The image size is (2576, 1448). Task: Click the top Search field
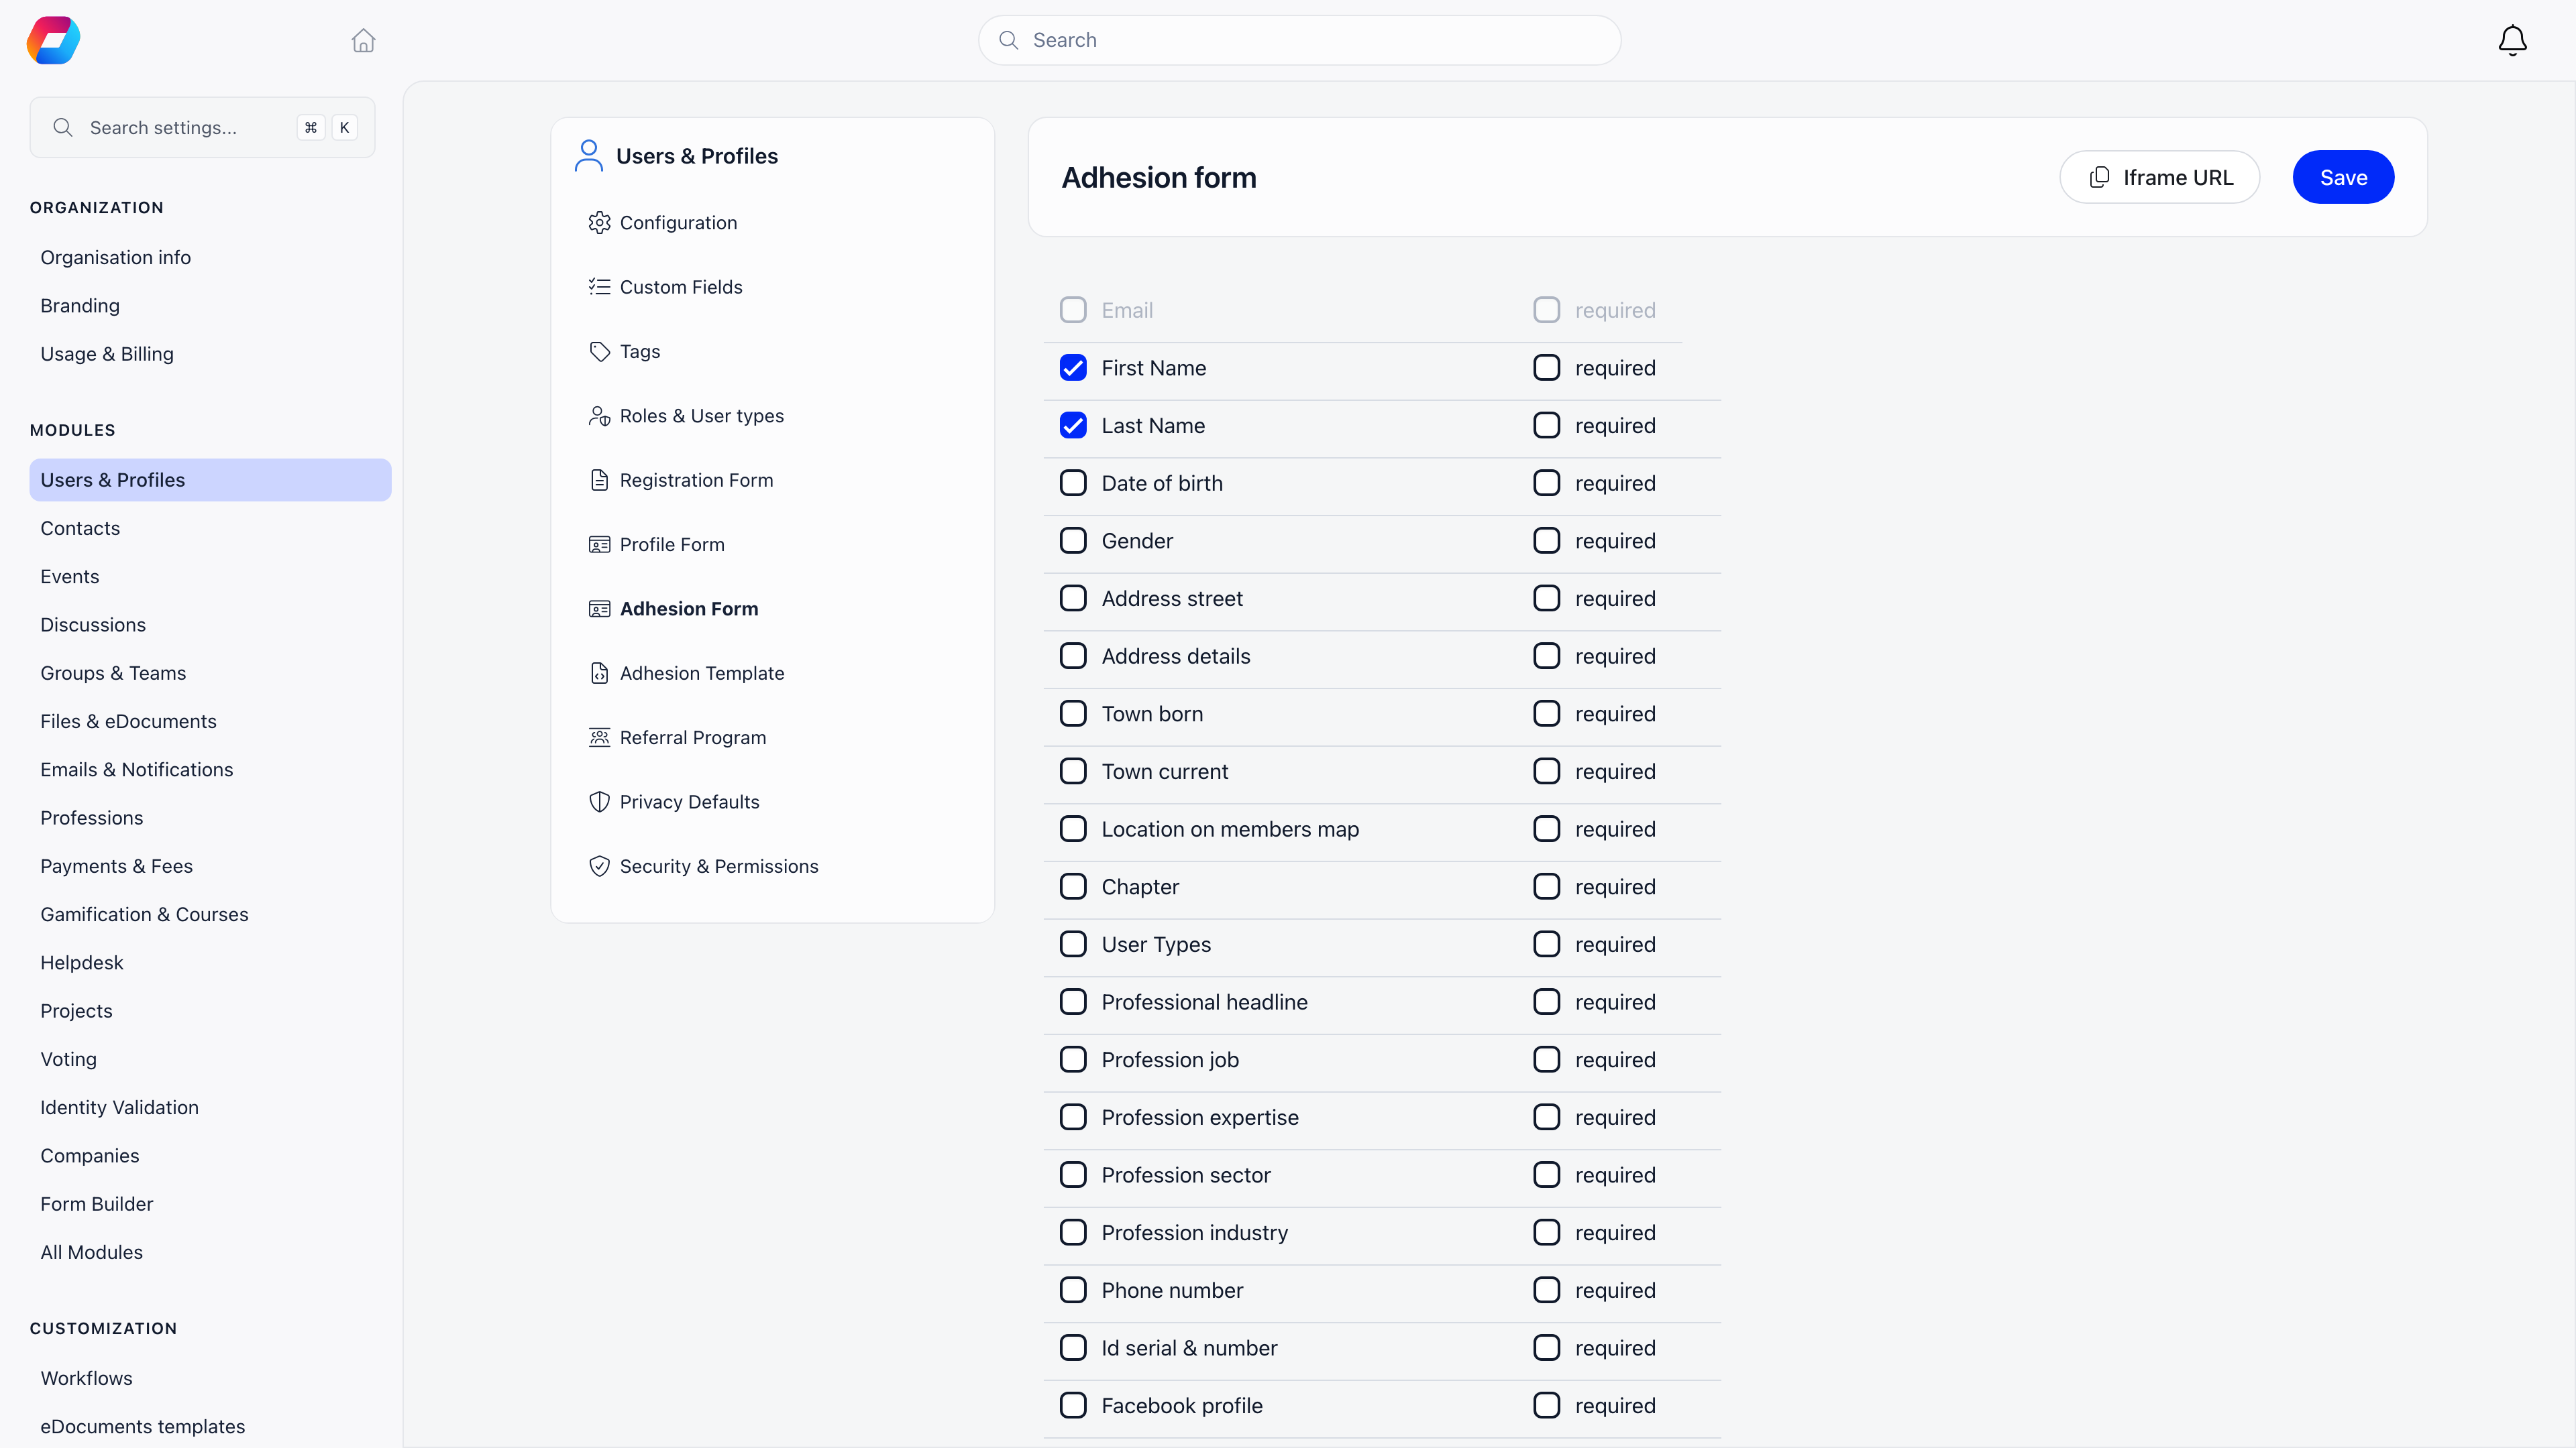(1299, 40)
